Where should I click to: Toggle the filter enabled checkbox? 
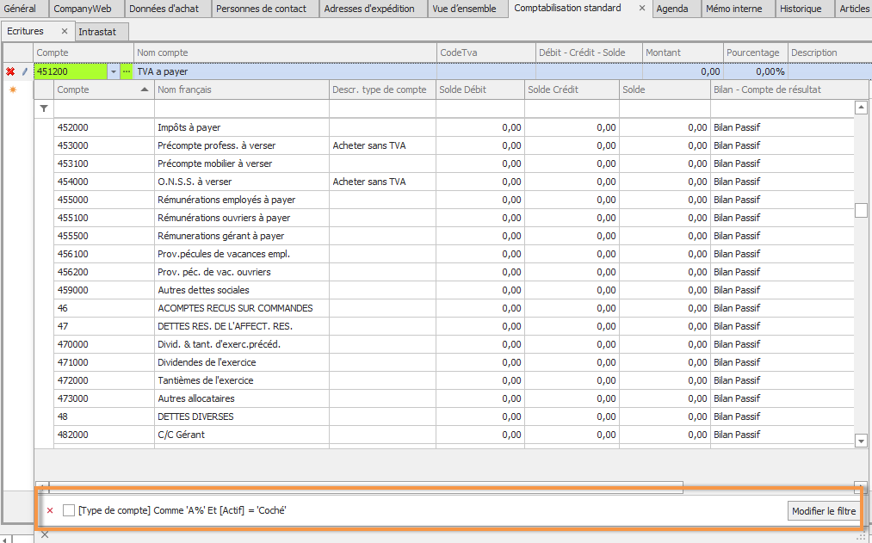click(x=69, y=510)
